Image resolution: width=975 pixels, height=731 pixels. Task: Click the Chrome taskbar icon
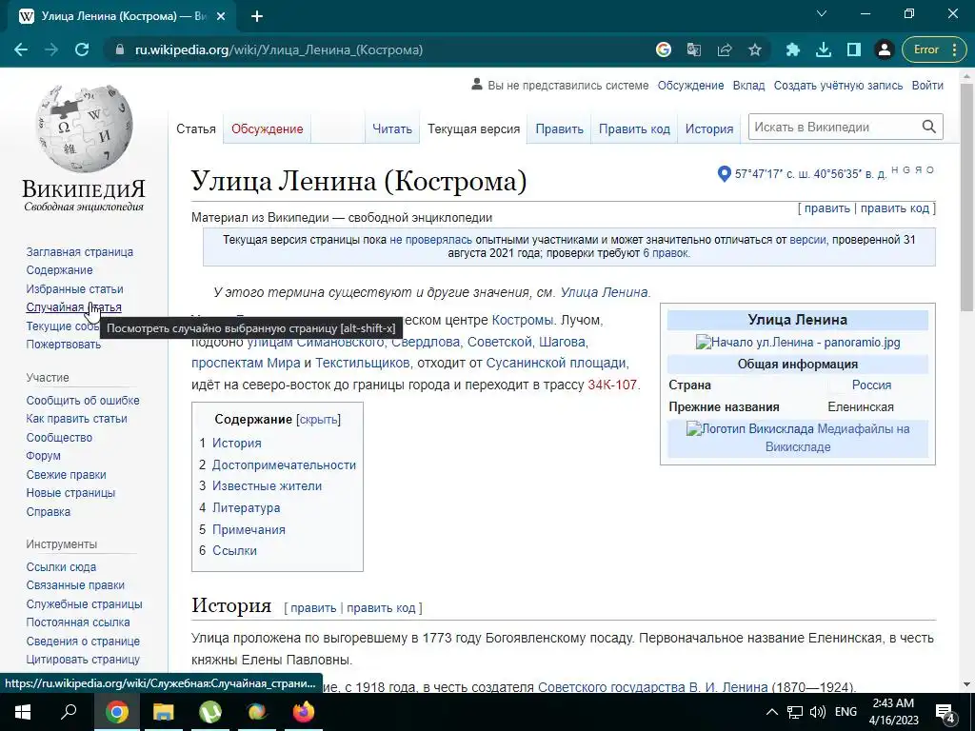(116, 712)
